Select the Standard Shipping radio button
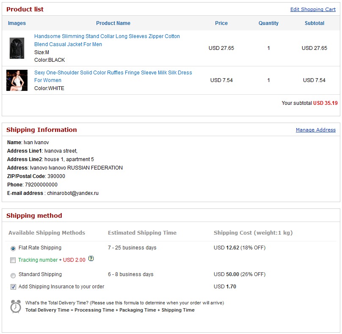 click(13, 275)
